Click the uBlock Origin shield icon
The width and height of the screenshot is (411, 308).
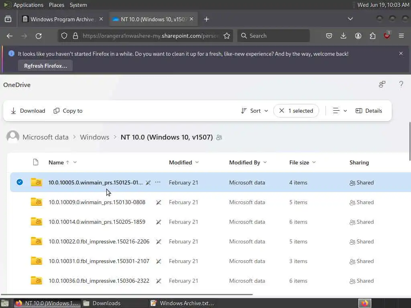(387, 35)
